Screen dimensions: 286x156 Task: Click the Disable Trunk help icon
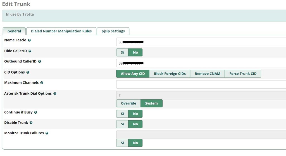click(x=31, y=123)
